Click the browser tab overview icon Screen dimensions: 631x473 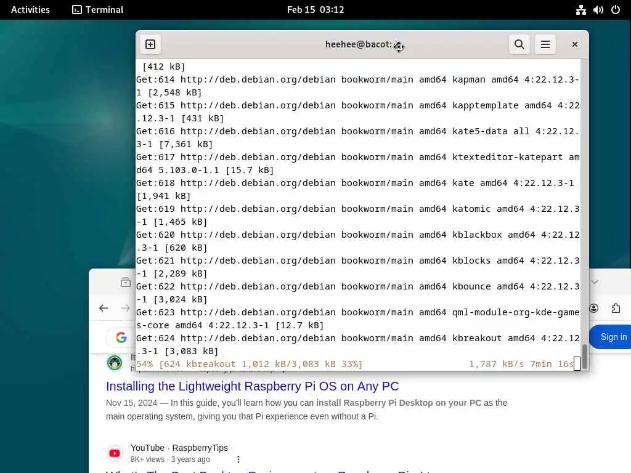(126, 282)
